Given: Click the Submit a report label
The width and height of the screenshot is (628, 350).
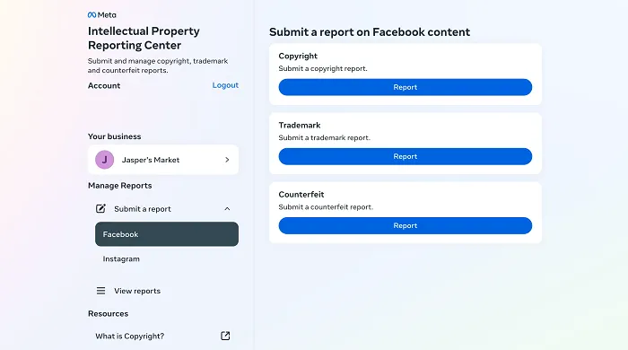Looking at the screenshot, I should 143,209.
